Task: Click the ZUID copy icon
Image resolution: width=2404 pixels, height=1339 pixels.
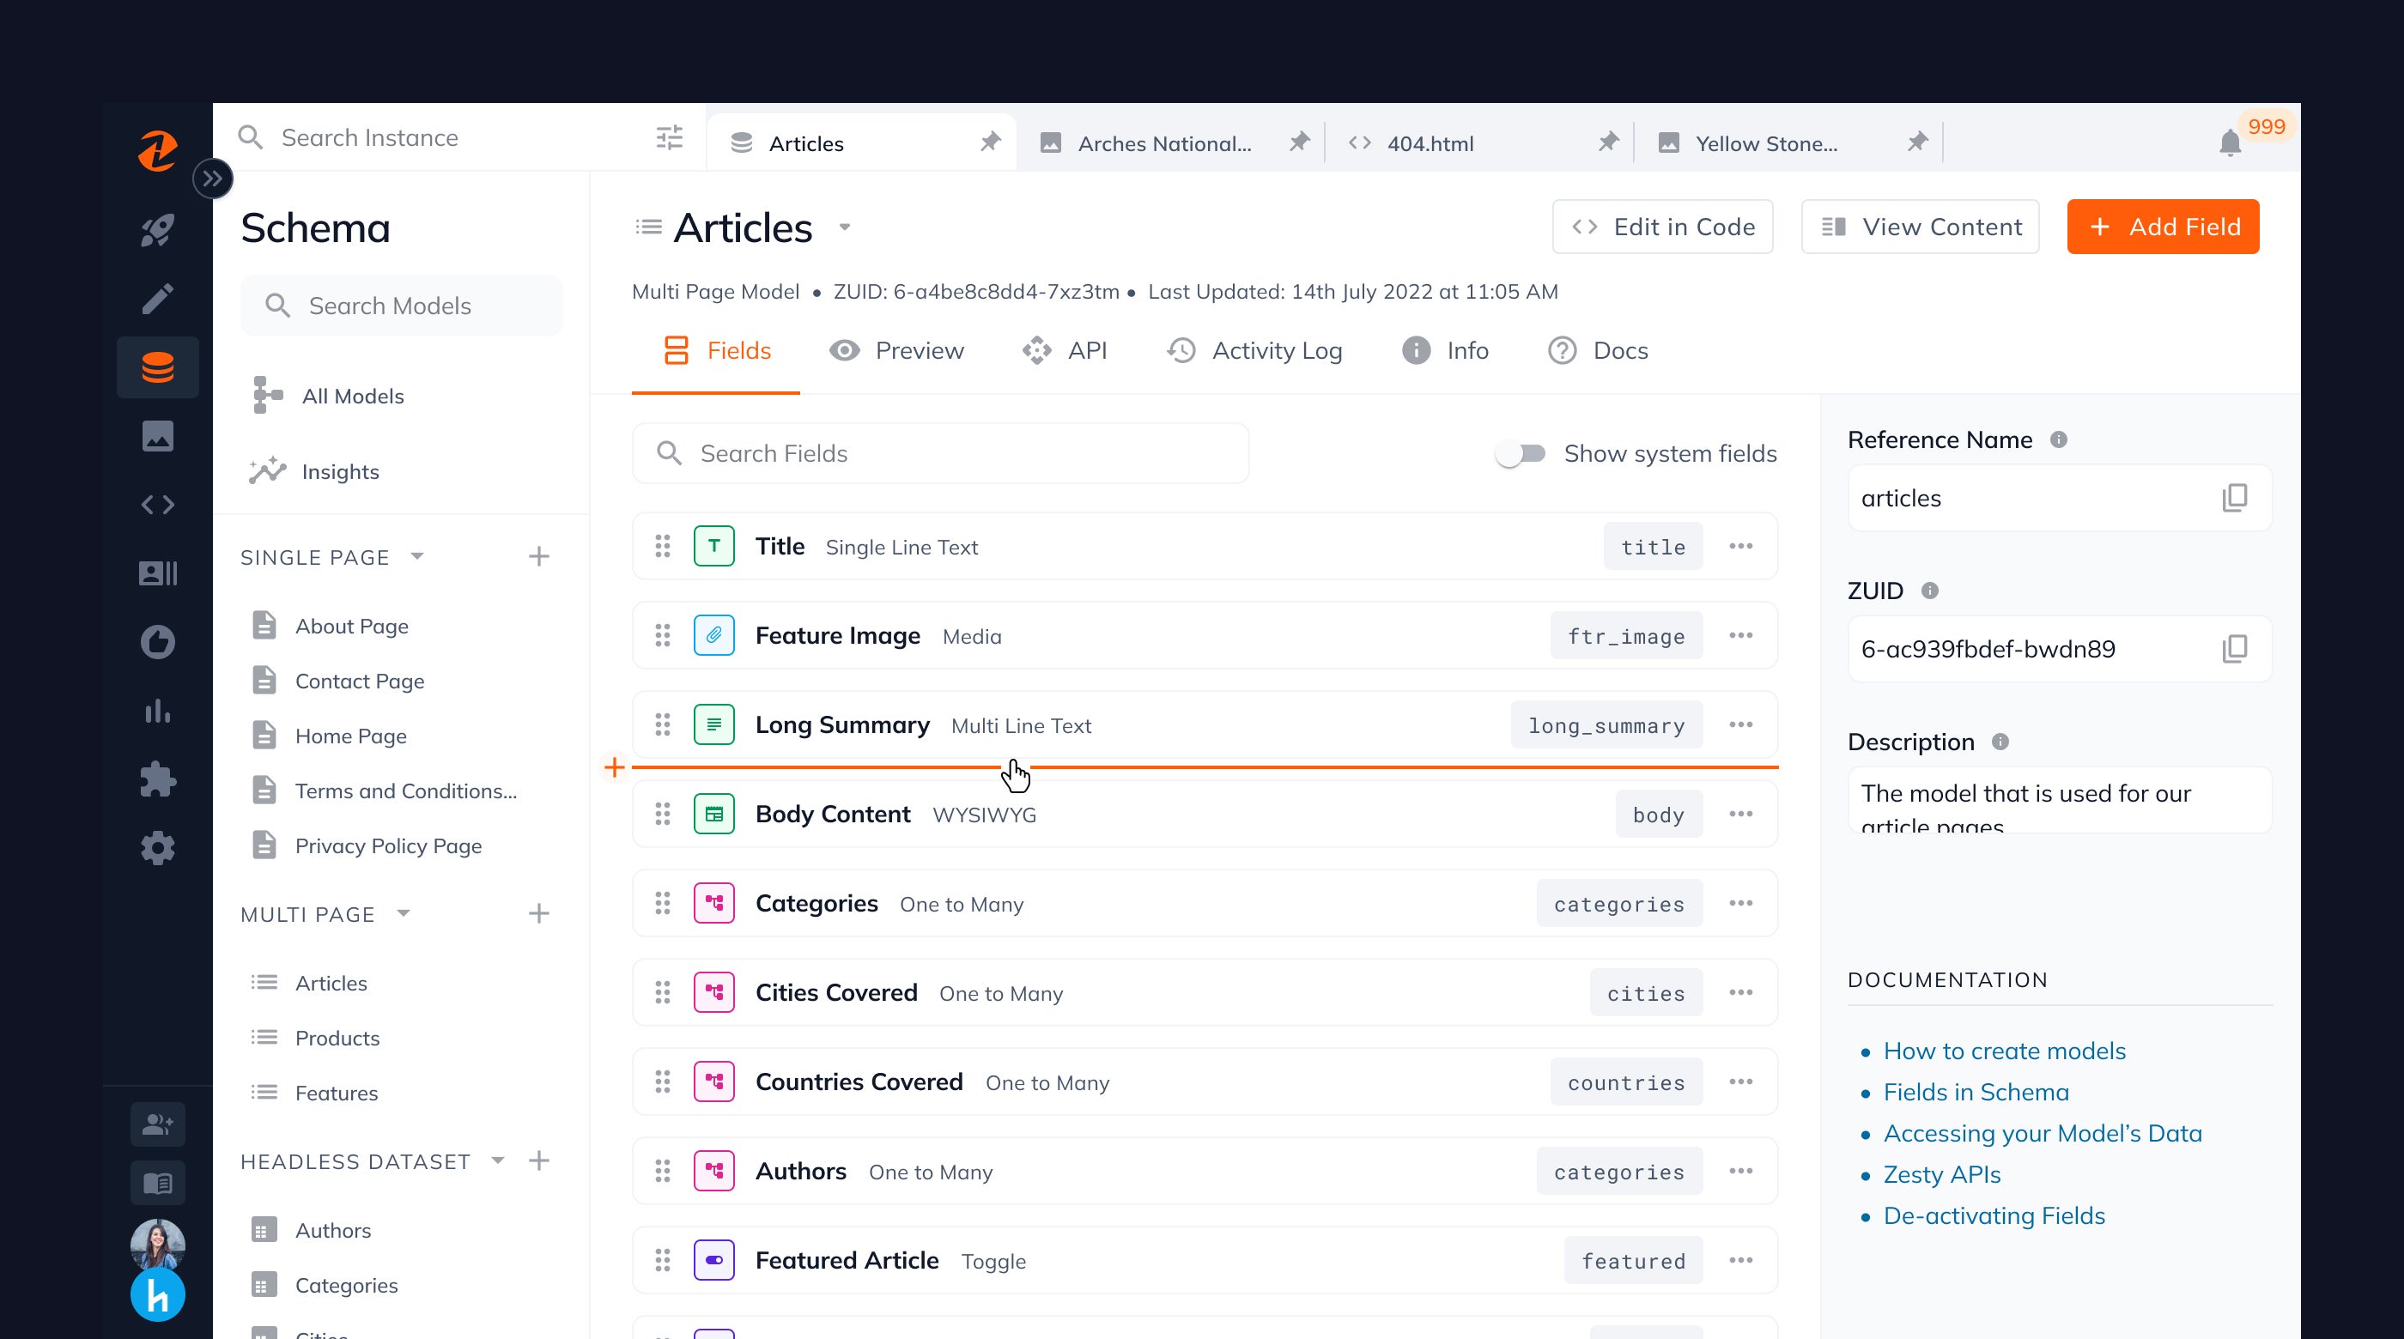Action: 2237,646
